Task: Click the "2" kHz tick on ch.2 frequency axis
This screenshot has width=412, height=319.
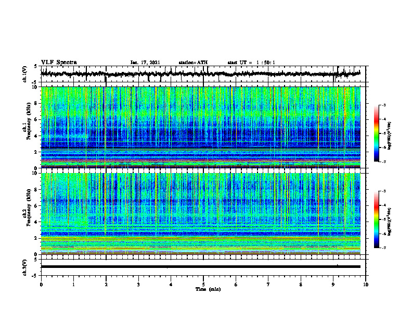Action: (36, 238)
